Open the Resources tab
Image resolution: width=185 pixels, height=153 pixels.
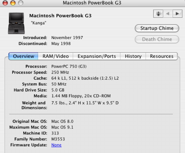162,56
